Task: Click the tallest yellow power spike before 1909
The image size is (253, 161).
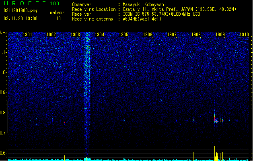Action: click(215, 153)
